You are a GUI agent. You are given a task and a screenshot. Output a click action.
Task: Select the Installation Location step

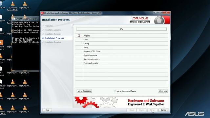pos(53,30)
